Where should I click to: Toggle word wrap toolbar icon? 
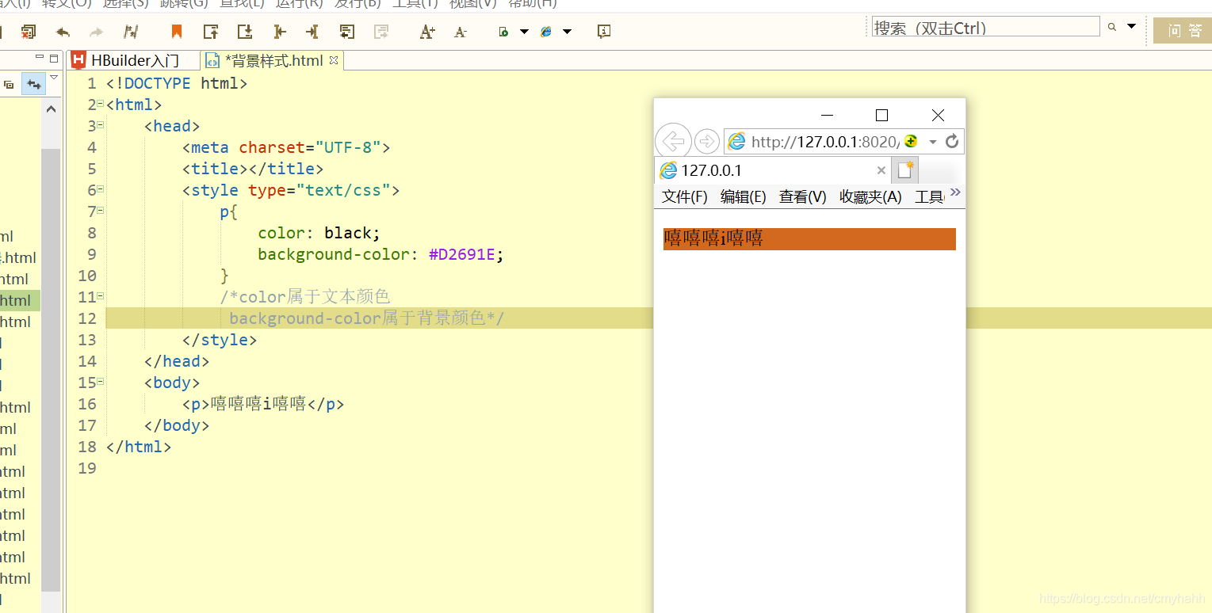346,32
